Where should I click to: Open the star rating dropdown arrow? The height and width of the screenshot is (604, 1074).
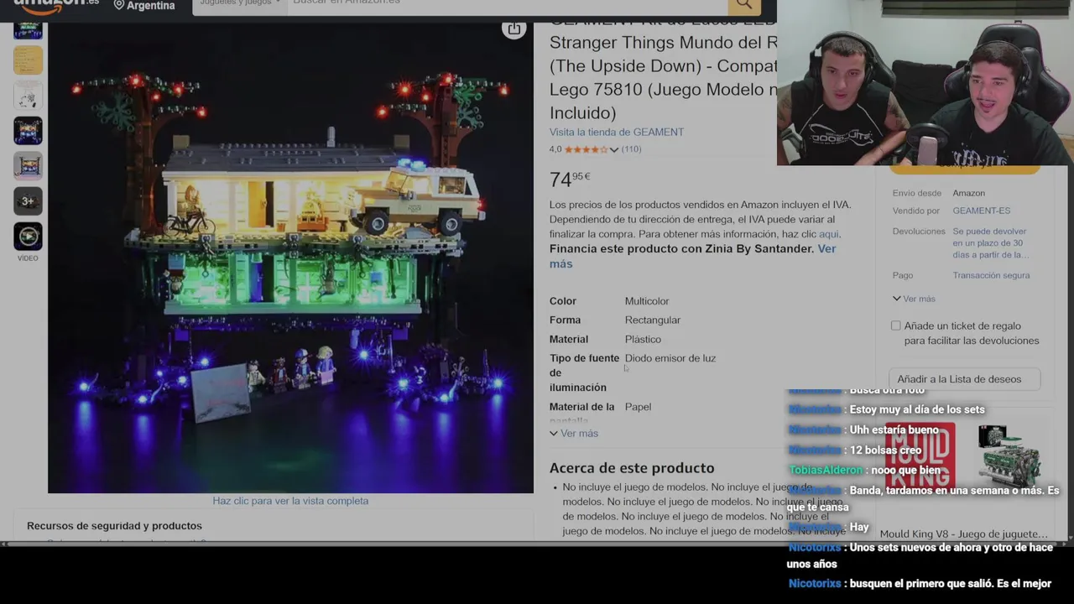(614, 149)
